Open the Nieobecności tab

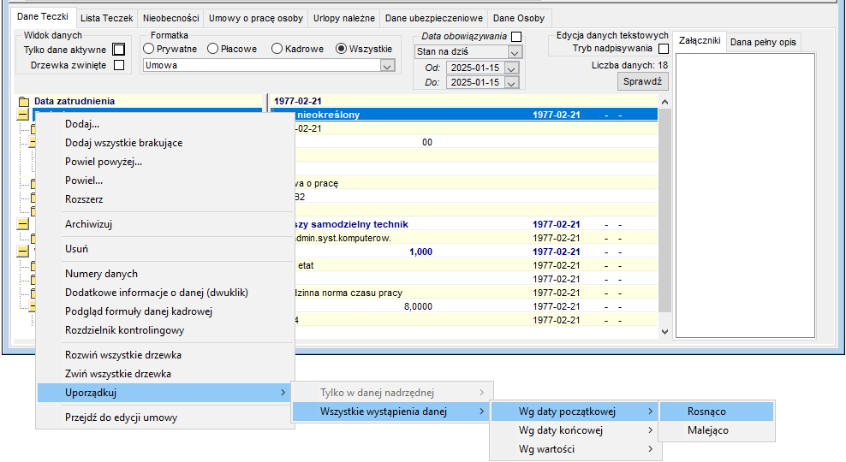click(x=171, y=18)
